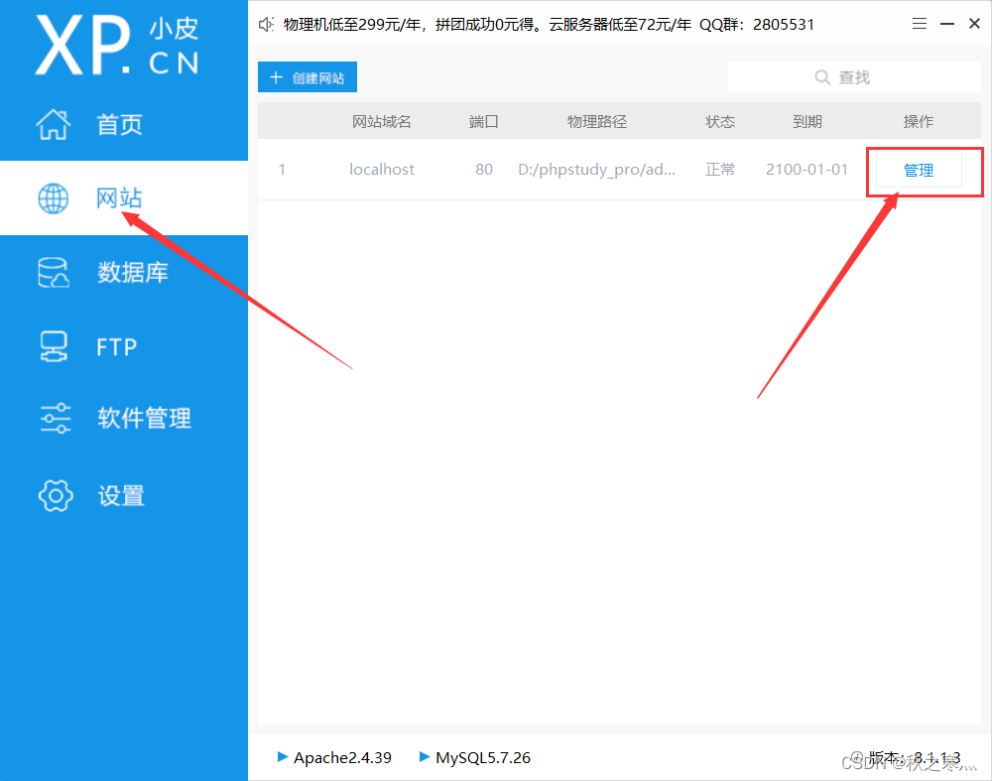Open the 数据库 database icon

click(53, 271)
